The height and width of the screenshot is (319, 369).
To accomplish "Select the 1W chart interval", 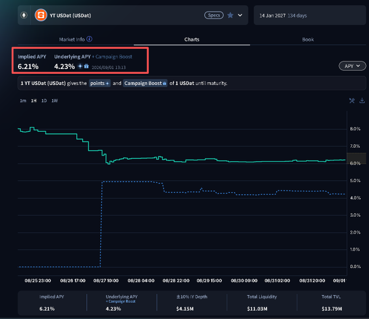I will [x=55, y=101].
